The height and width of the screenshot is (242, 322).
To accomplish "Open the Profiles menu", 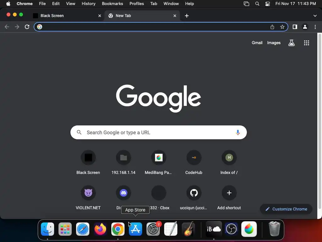I will 136,3.
